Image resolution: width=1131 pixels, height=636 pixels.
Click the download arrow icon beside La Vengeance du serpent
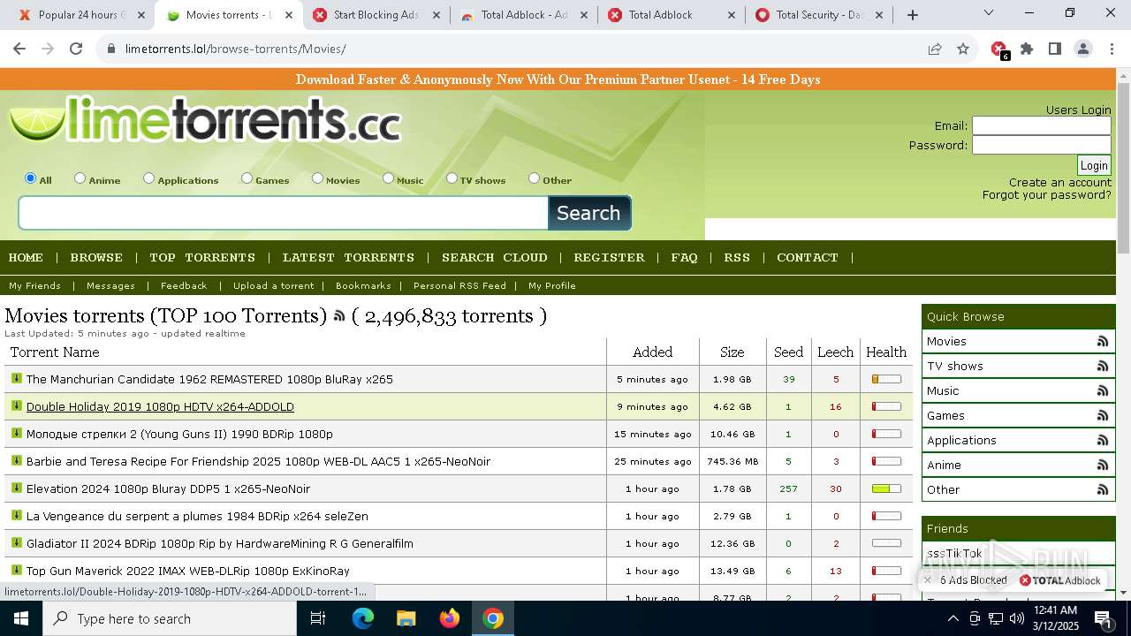pos(16,516)
